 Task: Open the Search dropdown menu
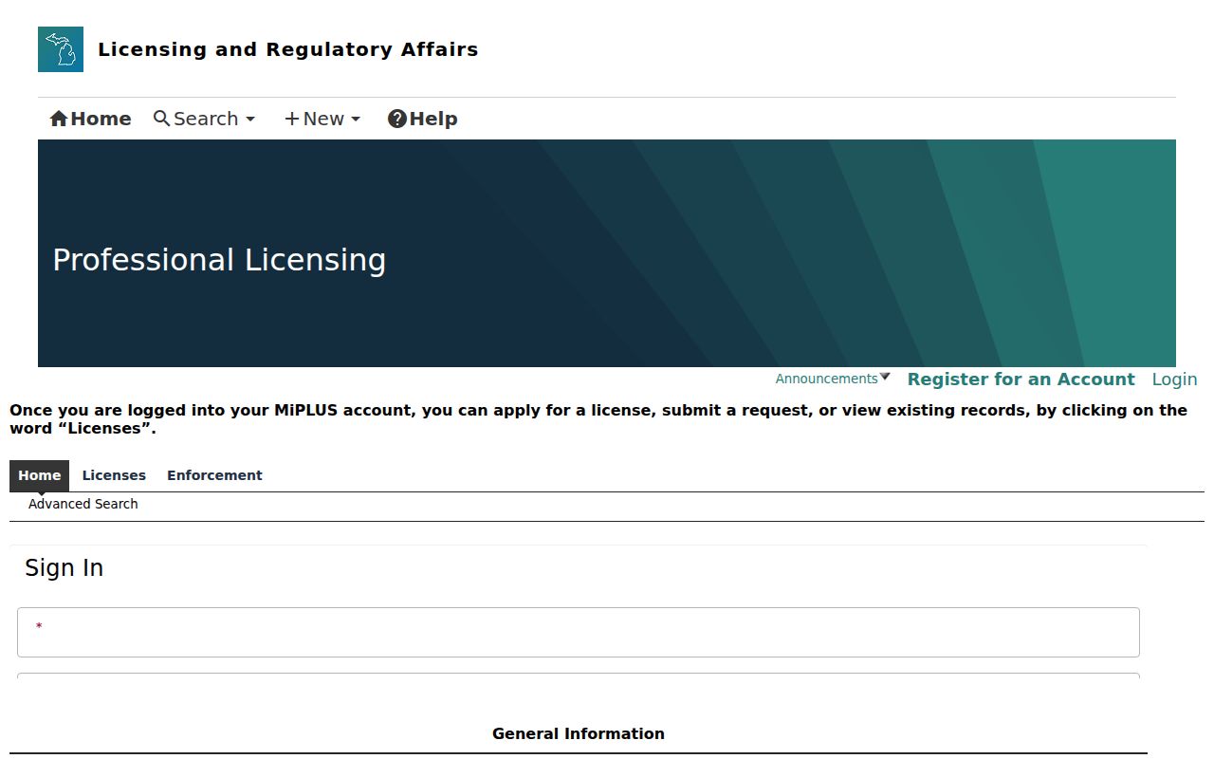204,119
